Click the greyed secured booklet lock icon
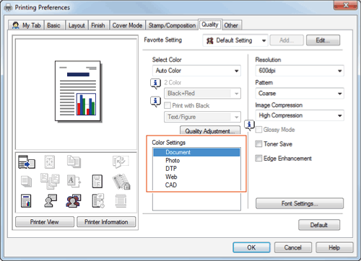 pyautogui.click(x=121, y=182)
